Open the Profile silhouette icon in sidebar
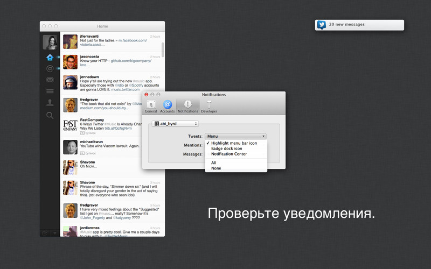 click(x=50, y=103)
